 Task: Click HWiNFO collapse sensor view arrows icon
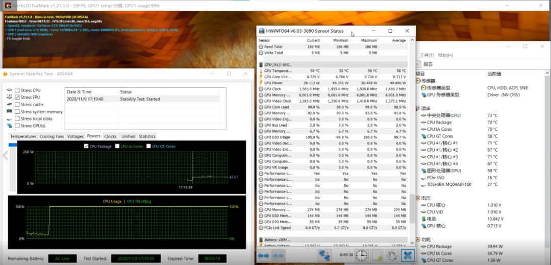point(278,256)
